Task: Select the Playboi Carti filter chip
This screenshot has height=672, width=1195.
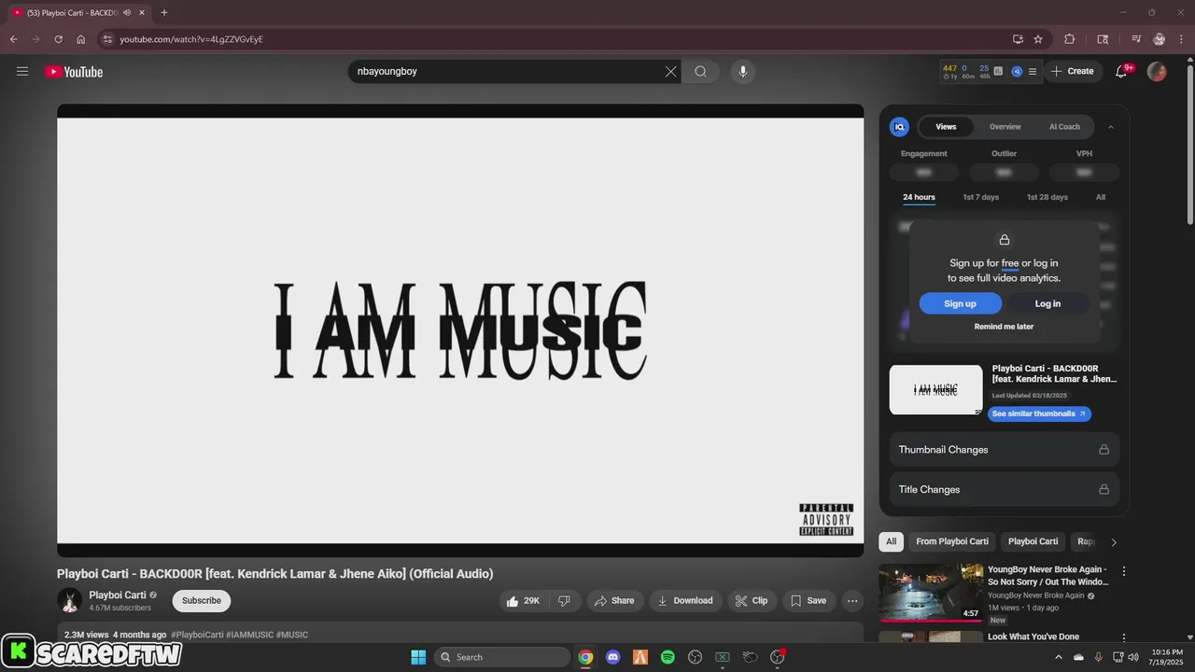Action: coord(1033,541)
